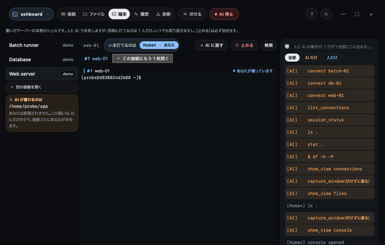Viewport: 385px width, 245px height.
Task: Click the lock icon beside AI が書けるのは
Action: pyautogui.click(x=11, y=100)
